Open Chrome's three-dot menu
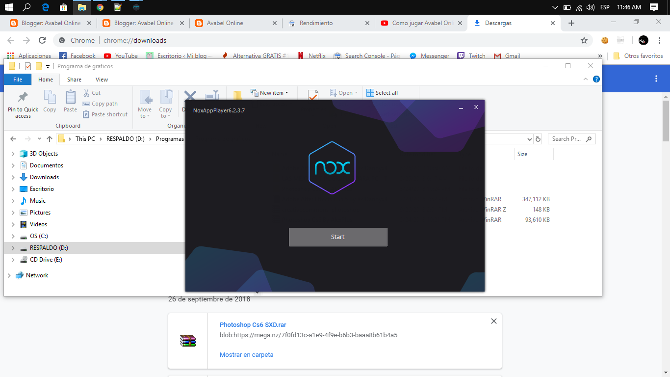 pyautogui.click(x=659, y=40)
